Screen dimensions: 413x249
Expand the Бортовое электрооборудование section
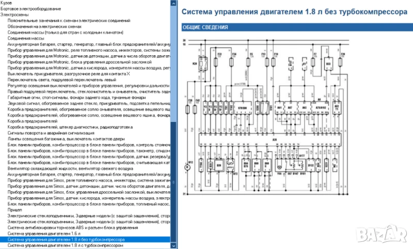tap(23, 9)
